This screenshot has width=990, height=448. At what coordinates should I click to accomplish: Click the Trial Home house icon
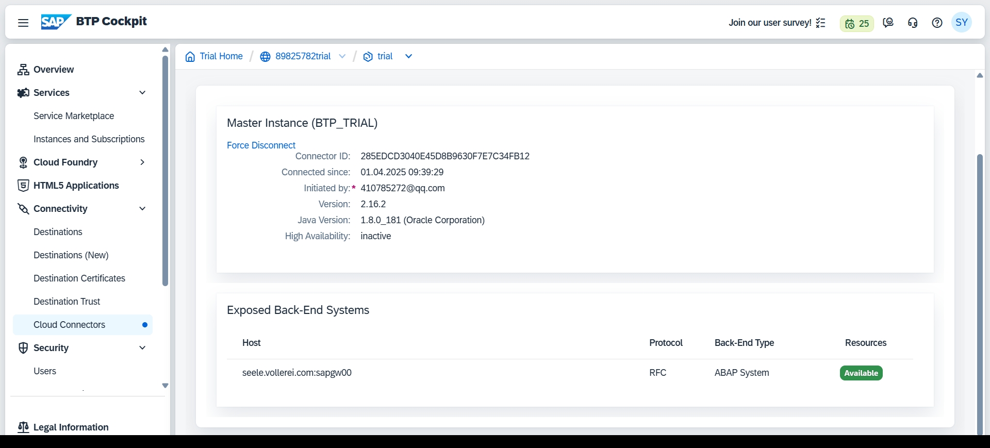coord(190,57)
